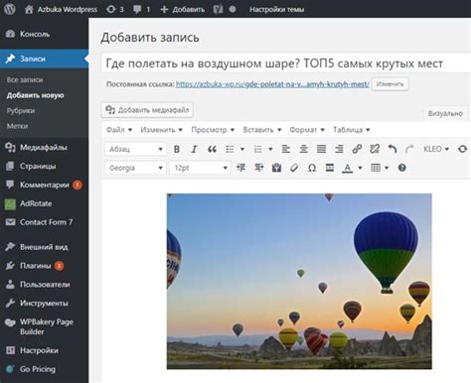471x383 pixels.
Task: Open the Формат editor menu
Action: click(307, 130)
